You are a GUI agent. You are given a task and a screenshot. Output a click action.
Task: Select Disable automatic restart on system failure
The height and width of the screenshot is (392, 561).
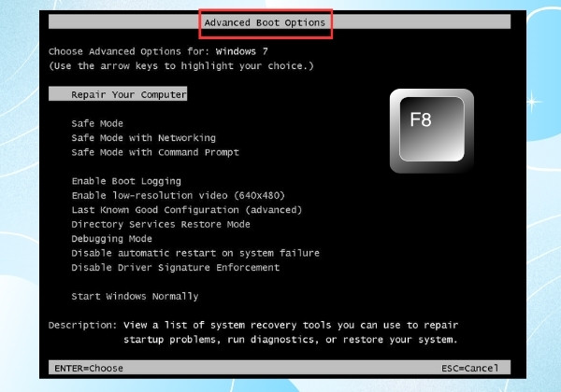click(x=195, y=253)
